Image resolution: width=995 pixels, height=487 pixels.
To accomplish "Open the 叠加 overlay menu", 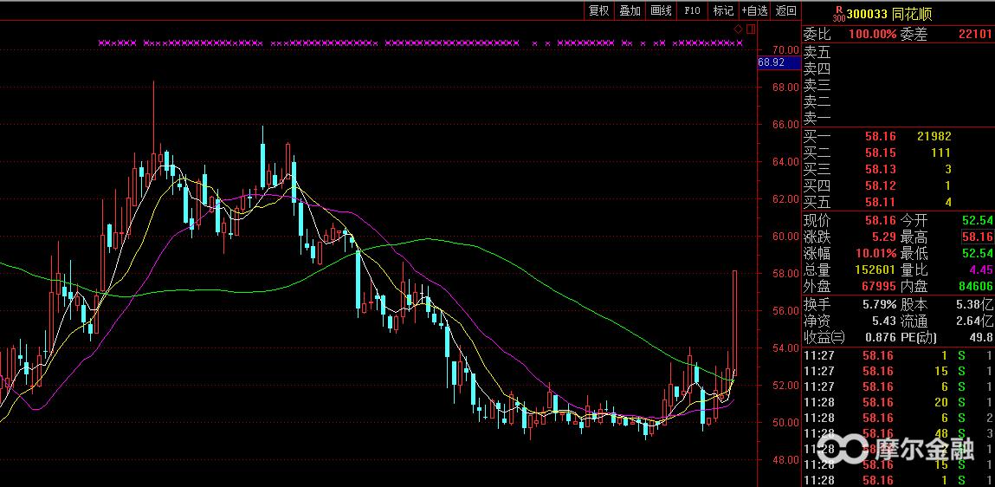I will (x=630, y=10).
